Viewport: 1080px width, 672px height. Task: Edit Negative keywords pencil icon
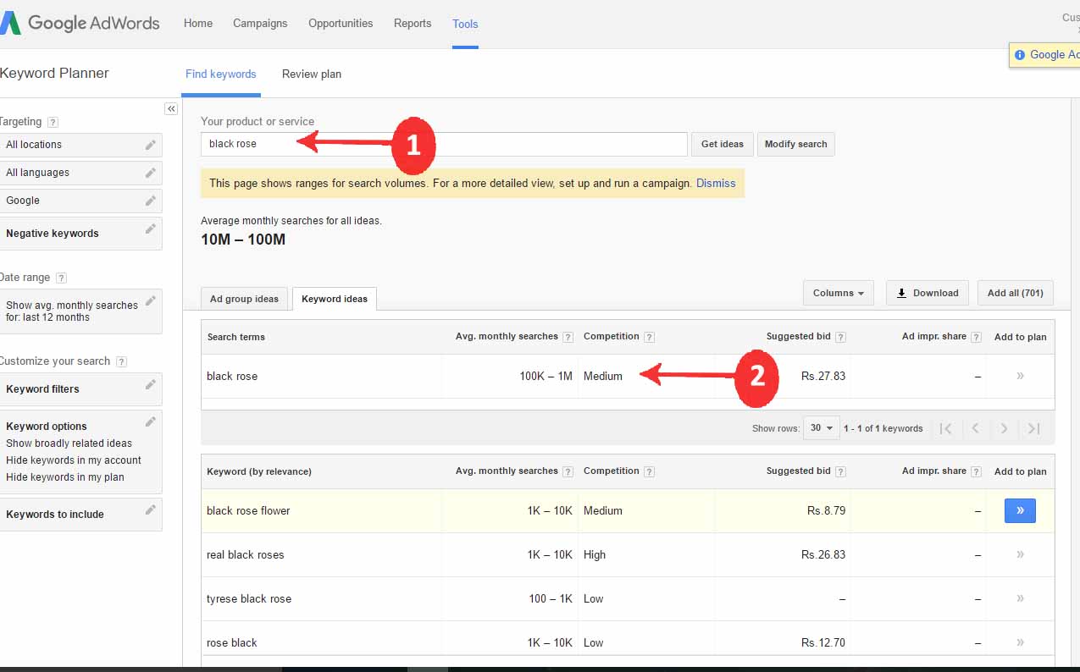click(150, 229)
